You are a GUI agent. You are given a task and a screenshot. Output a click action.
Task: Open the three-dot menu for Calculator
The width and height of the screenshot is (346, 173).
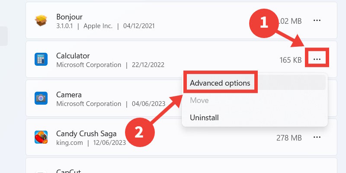(x=317, y=59)
